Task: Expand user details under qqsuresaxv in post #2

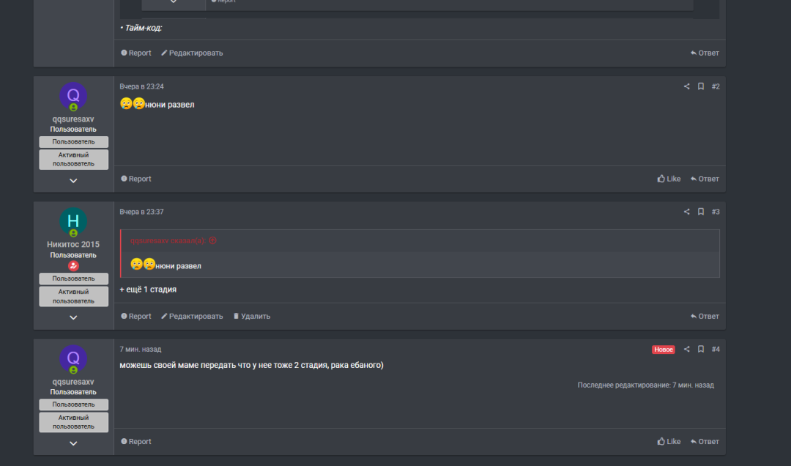Action: pos(73,180)
